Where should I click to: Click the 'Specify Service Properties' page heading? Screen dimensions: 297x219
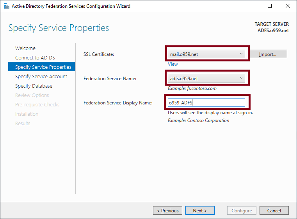click(x=59, y=28)
